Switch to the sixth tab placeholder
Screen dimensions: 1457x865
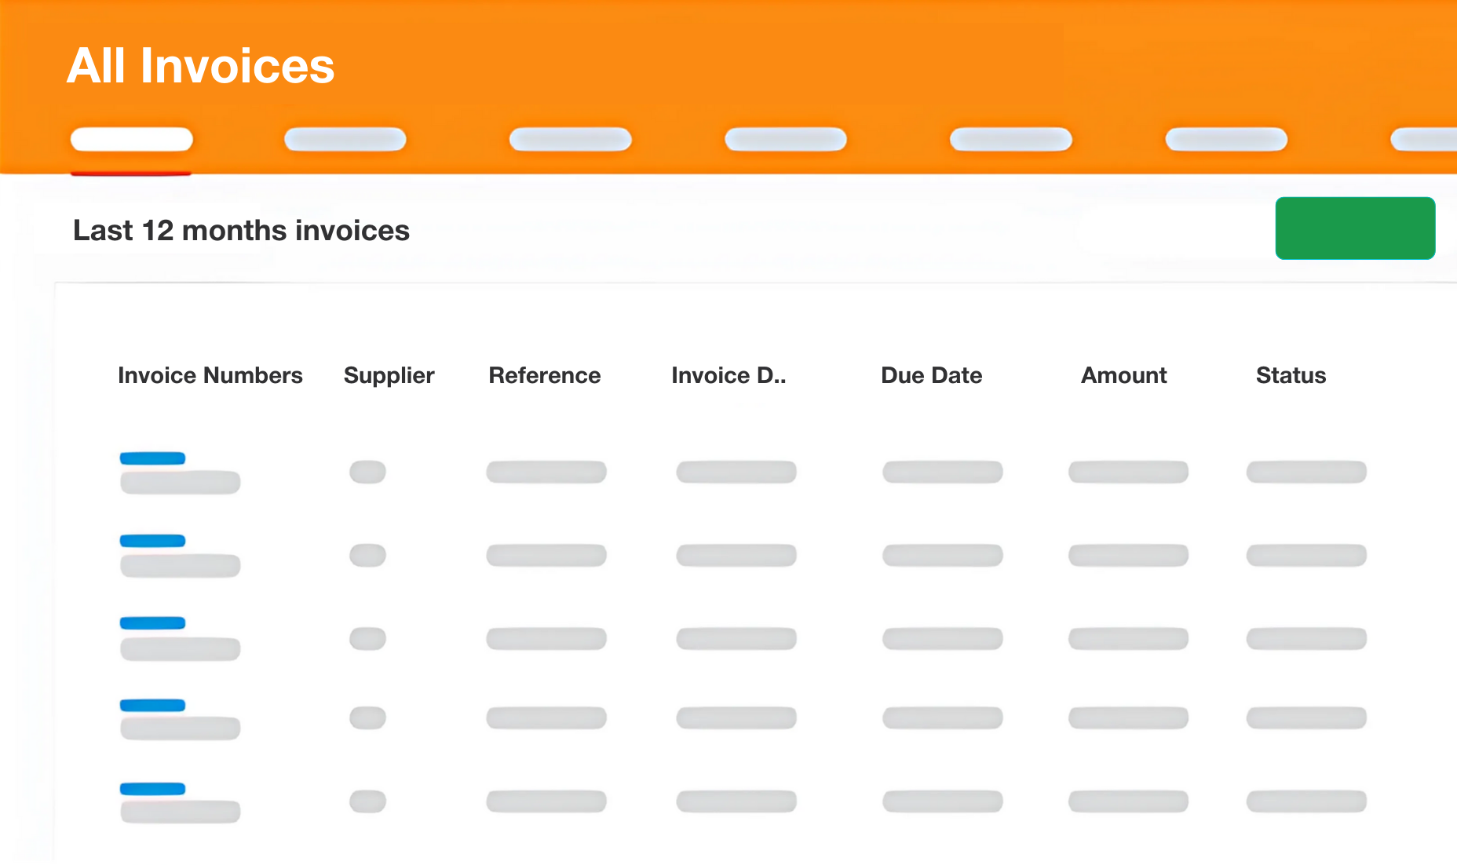pyautogui.click(x=1226, y=139)
